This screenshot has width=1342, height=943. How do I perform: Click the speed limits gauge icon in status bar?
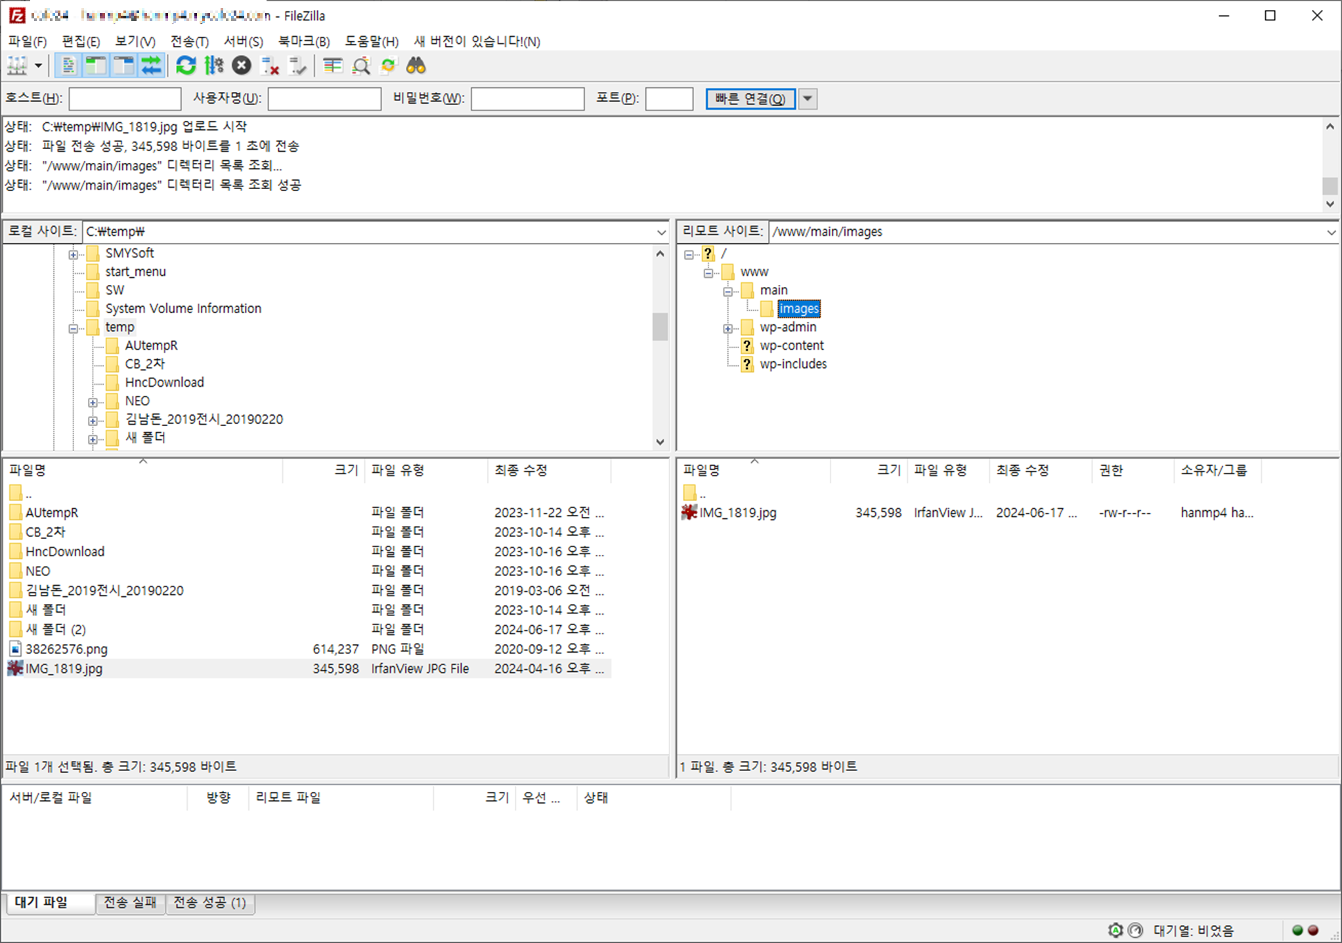pos(1135,930)
